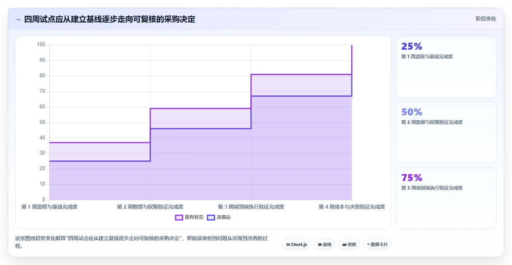Select the 表格 tag chip

(x=324, y=244)
